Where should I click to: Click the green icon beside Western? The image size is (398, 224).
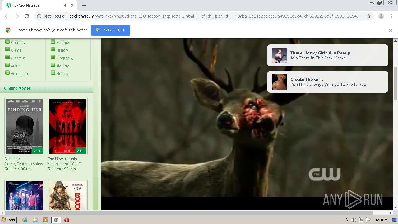coord(7,57)
